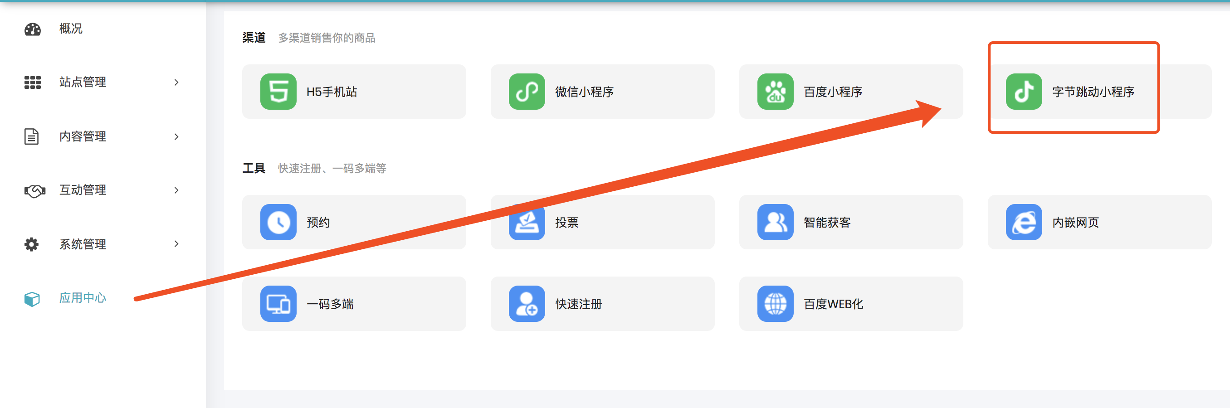Open the 智能获客 users icon
Image resolution: width=1230 pixels, height=408 pixels.
pyautogui.click(x=776, y=223)
